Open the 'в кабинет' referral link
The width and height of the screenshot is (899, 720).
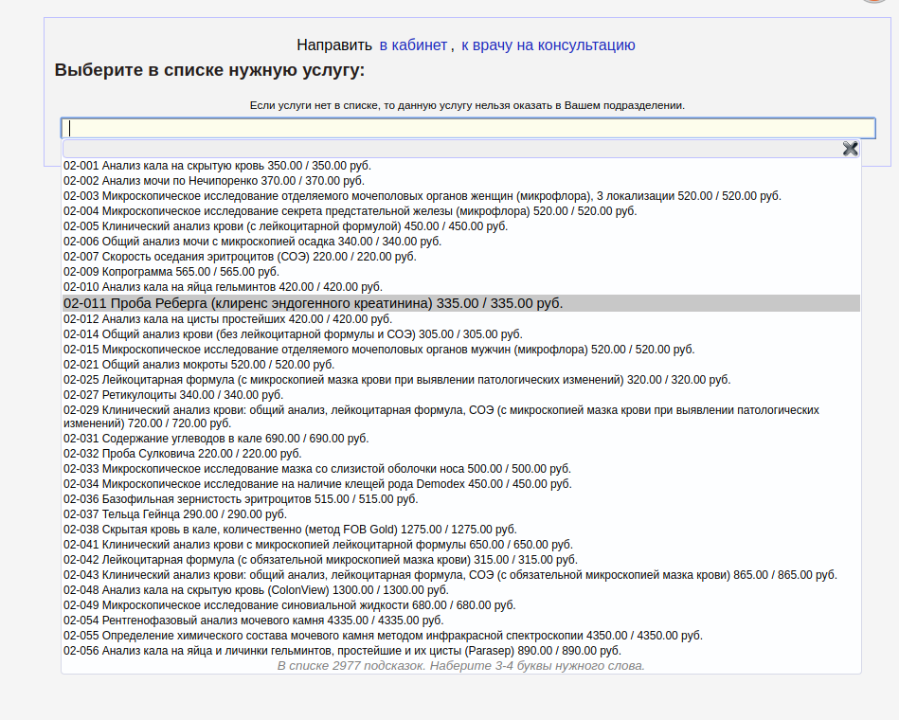(413, 45)
